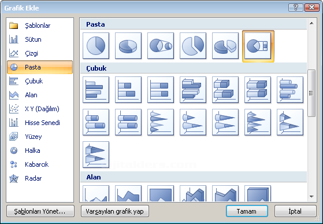This screenshot has width=323, height=224.
Task: Click the chart gallery scroll up arrow
Action: click(311, 23)
